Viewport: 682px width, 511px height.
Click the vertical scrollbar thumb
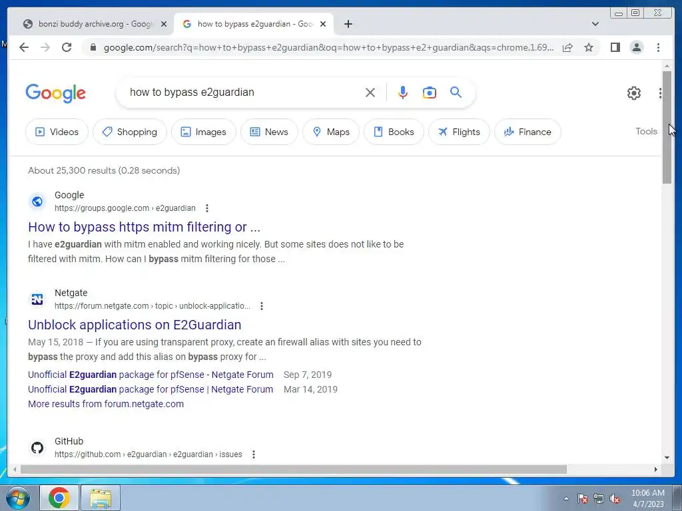667,127
